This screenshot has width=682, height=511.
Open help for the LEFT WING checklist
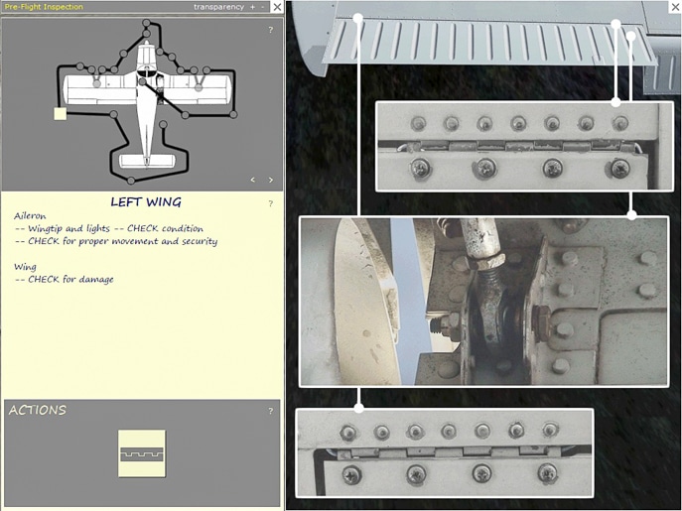tap(270, 203)
